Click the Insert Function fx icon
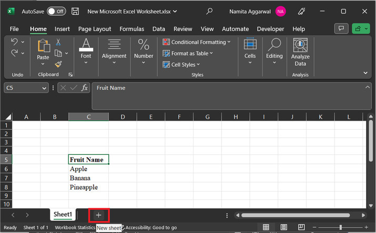Screen dimensions: 376x233 pos(85,88)
